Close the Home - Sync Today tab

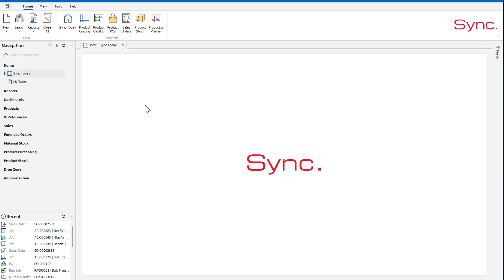[x=123, y=45]
